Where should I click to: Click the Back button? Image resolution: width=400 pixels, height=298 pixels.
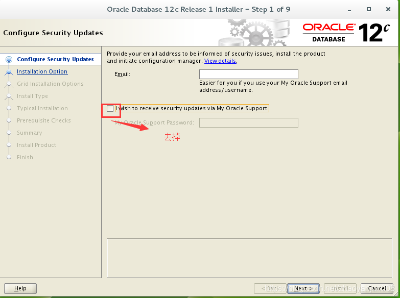[270, 288]
